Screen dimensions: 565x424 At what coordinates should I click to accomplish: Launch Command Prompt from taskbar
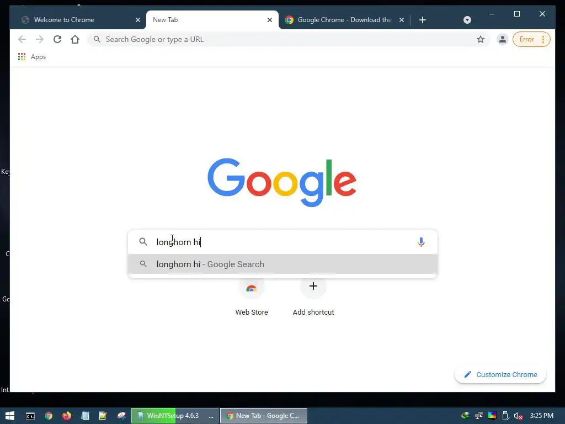(30, 416)
